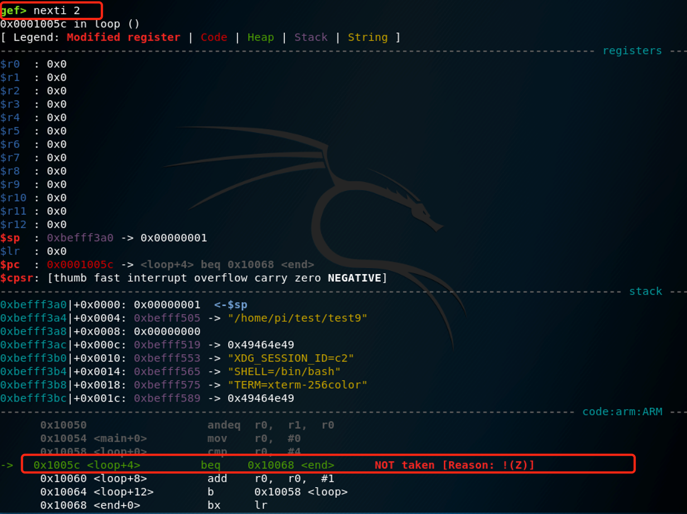
Task: Select the $r9 register row
Action: 33,184
